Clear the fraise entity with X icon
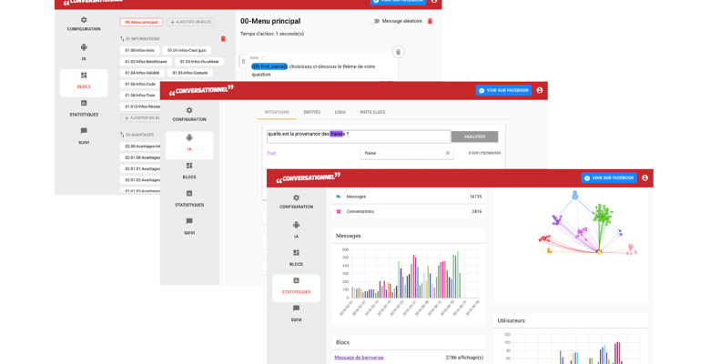Screen dimensions: 710x364 point(447,153)
